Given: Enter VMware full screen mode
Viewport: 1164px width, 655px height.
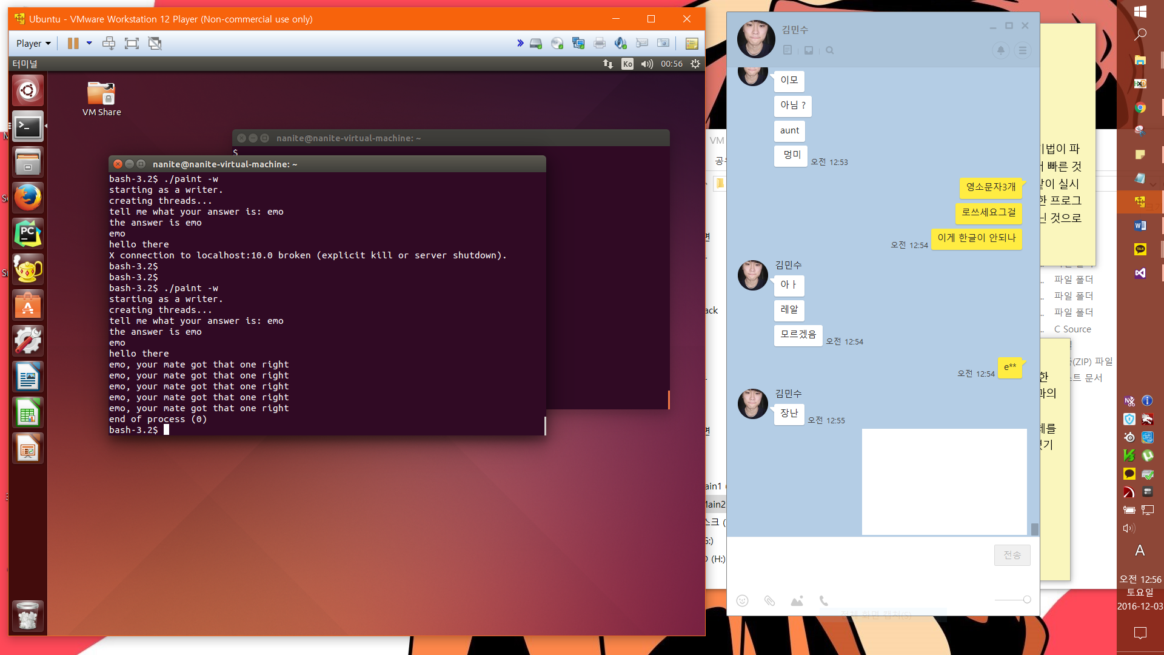Looking at the screenshot, I should click(132, 43).
